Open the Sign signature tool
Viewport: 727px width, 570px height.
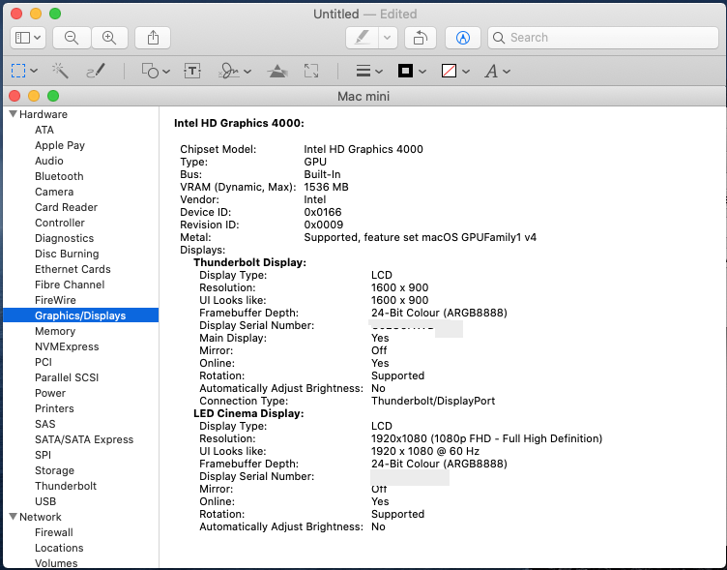tap(229, 71)
